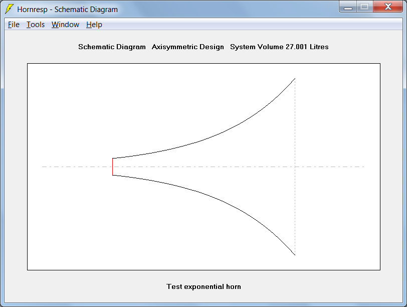The width and height of the screenshot is (407, 307).
Task: Open the File menu
Action: [14, 25]
